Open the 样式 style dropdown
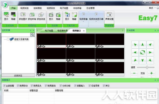Viewport: 159px width, 104px height. point(152,8)
